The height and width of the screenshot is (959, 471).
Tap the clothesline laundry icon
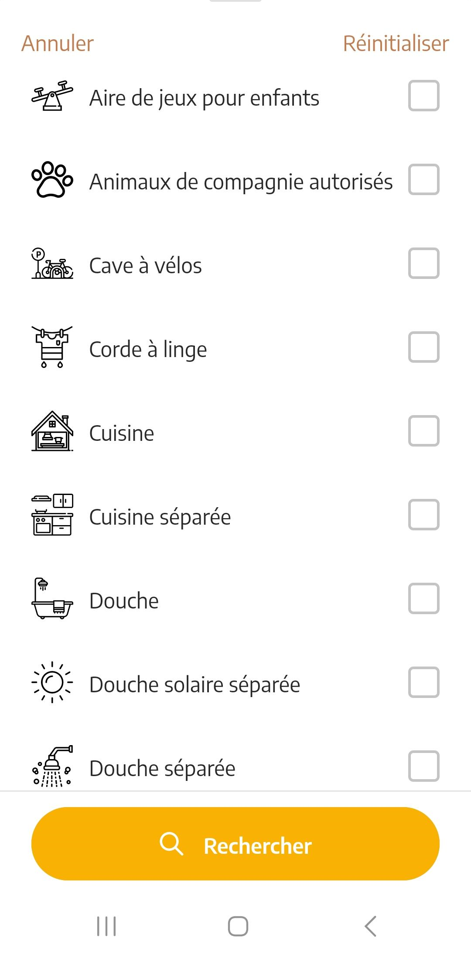[52, 347]
